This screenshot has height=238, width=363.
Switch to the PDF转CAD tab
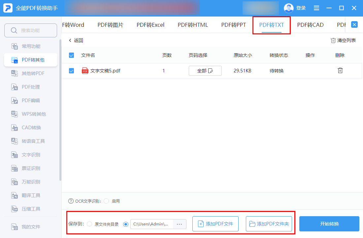click(x=310, y=24)
